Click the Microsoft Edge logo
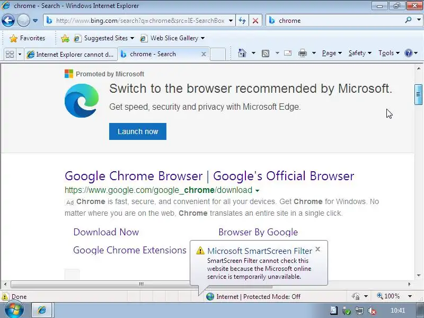 click(x=82, y=101)
